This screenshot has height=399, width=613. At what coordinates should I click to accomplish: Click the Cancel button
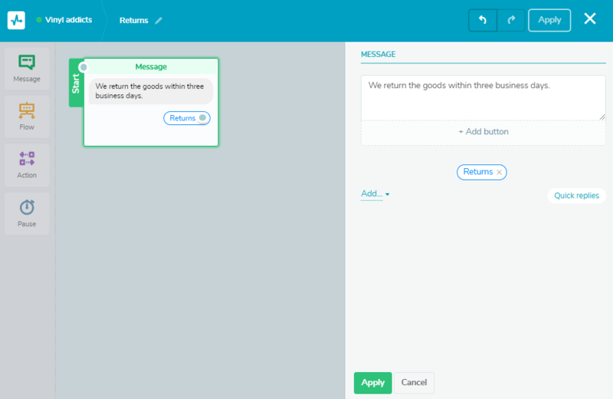pyautogui.click(x=414, y=383)
